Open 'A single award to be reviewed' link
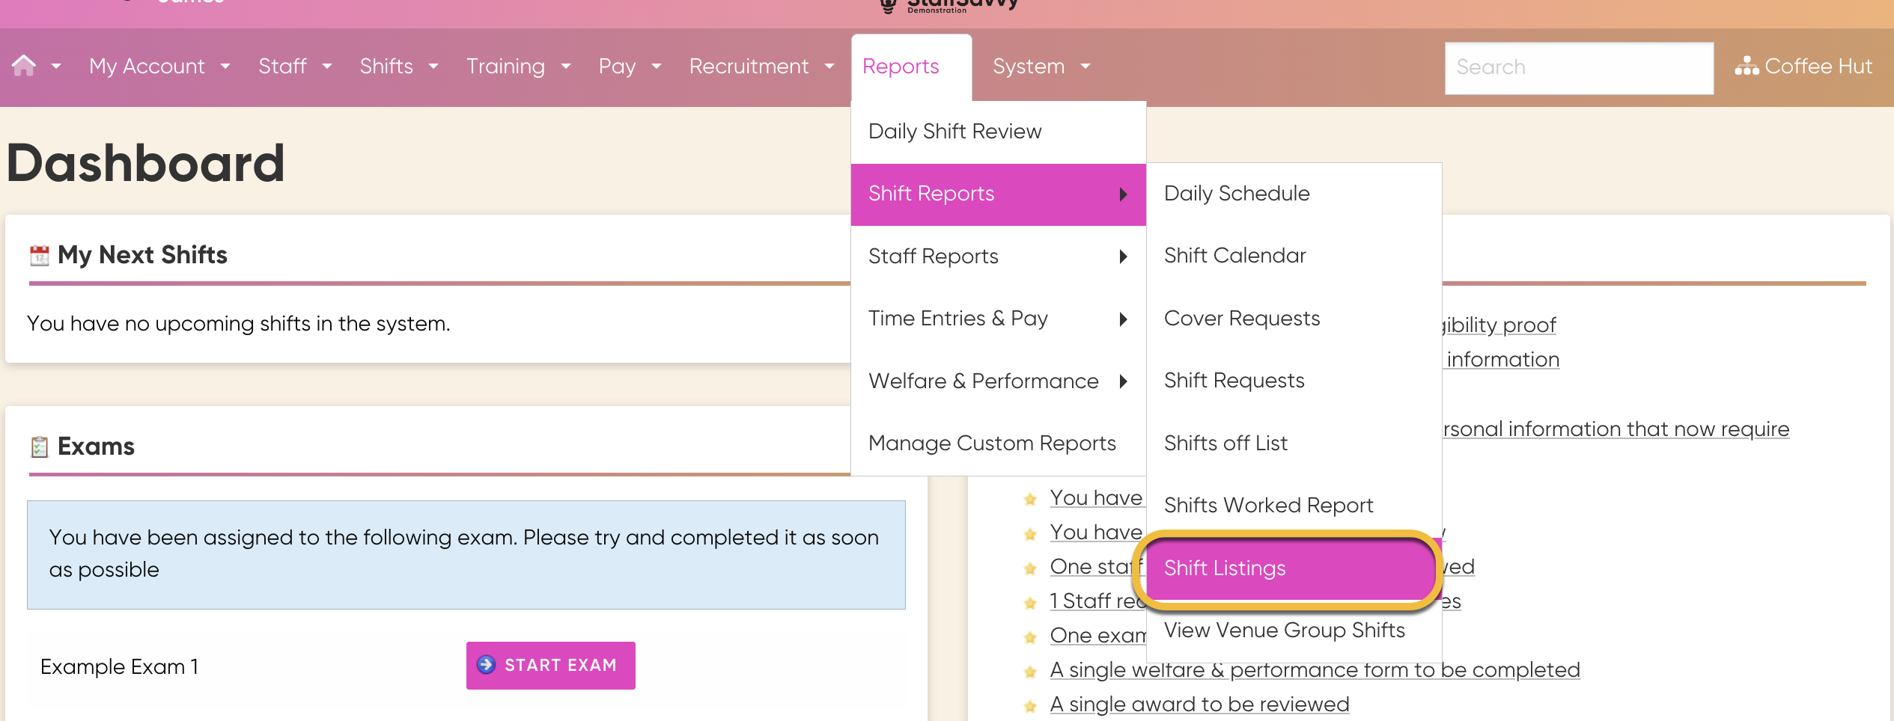This screenshot has width=1894, height=721. 1199,705
